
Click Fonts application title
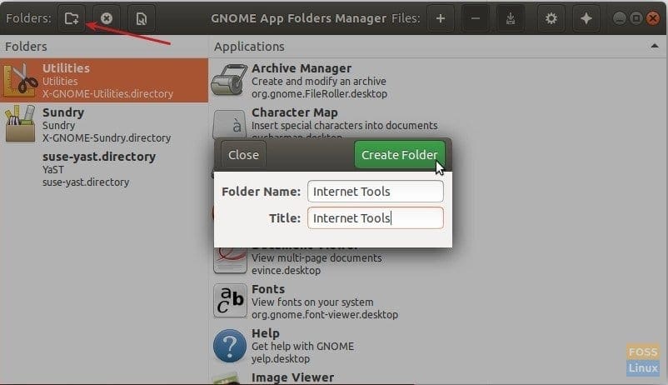[268, 289]
